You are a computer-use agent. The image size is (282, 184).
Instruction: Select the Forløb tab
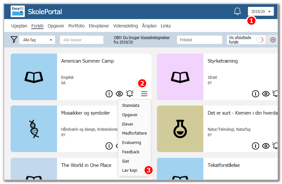[37, 26]
